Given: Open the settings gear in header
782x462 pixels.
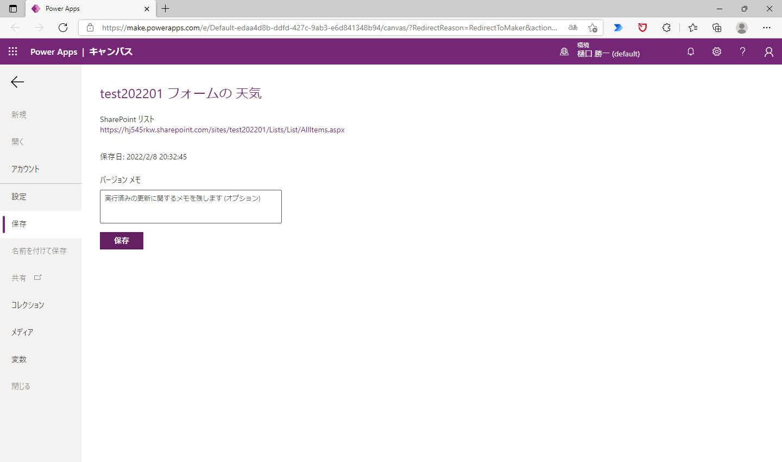Looking at the screenshot, I should coord(717,52).
